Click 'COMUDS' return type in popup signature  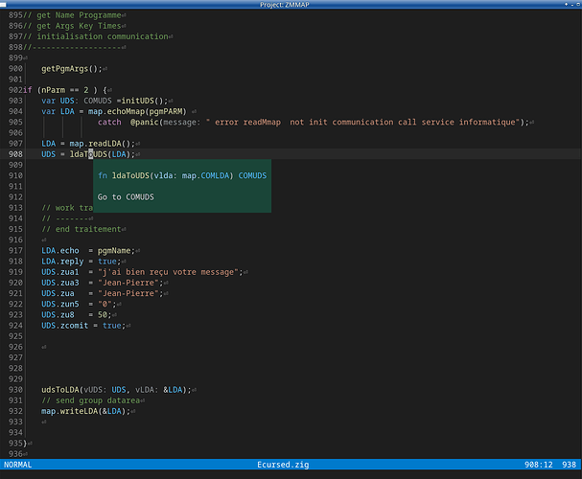(252, 175)
